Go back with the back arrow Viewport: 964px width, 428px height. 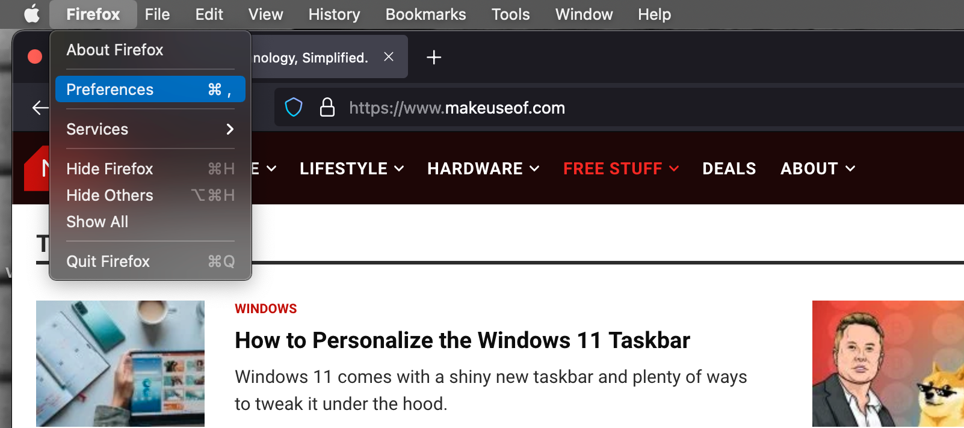coord(40,108)
